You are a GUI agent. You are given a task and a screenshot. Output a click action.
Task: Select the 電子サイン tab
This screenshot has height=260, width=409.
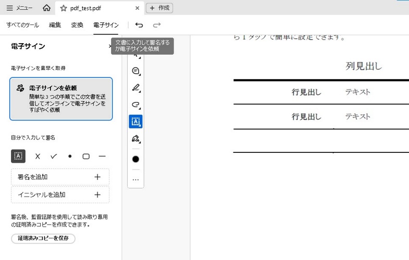106,25
